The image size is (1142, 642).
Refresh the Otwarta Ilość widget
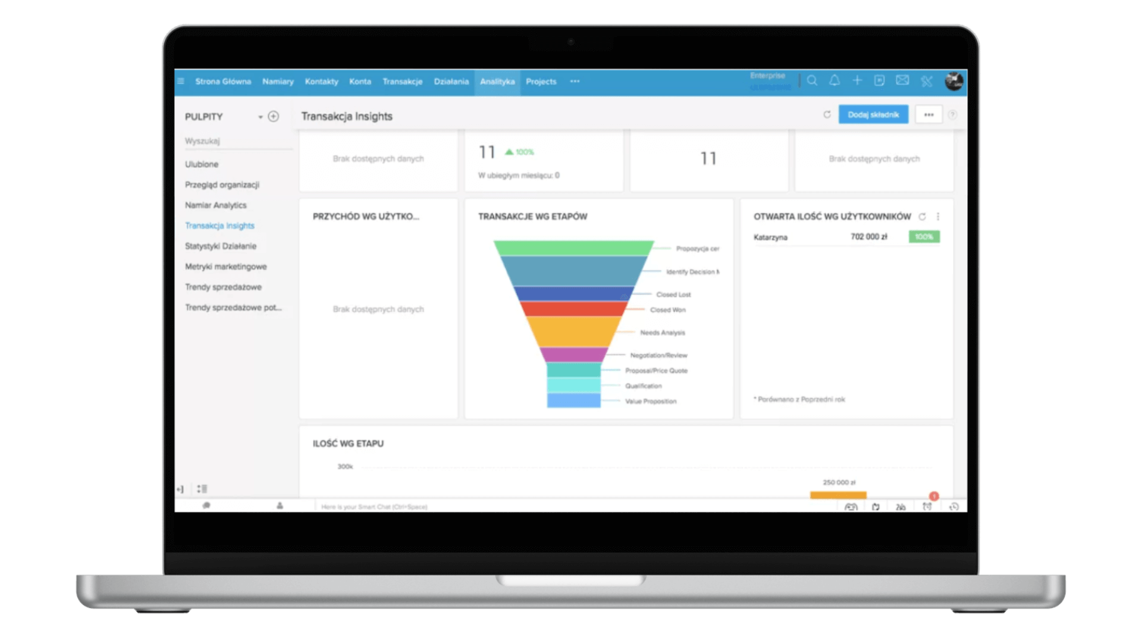[922, 217]
